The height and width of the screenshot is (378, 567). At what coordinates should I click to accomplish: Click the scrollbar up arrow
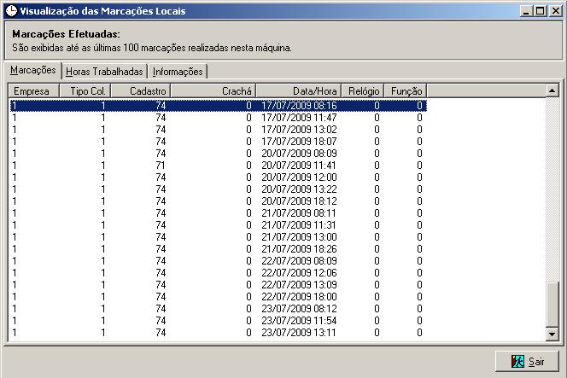coord(552,90)
